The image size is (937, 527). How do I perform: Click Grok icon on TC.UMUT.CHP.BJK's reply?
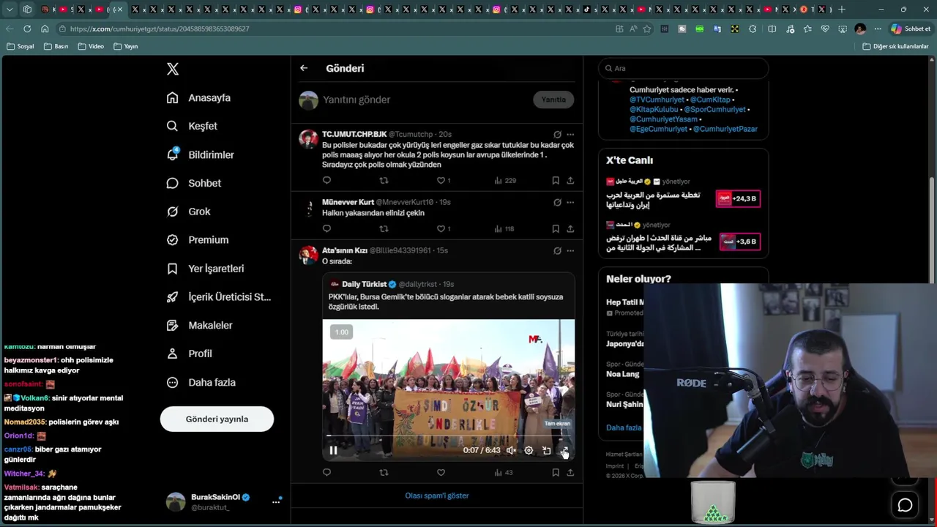point(557,135)
